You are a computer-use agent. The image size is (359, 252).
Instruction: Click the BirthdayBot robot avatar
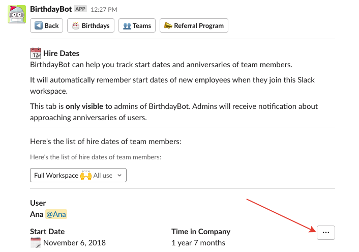pos(17,14)
